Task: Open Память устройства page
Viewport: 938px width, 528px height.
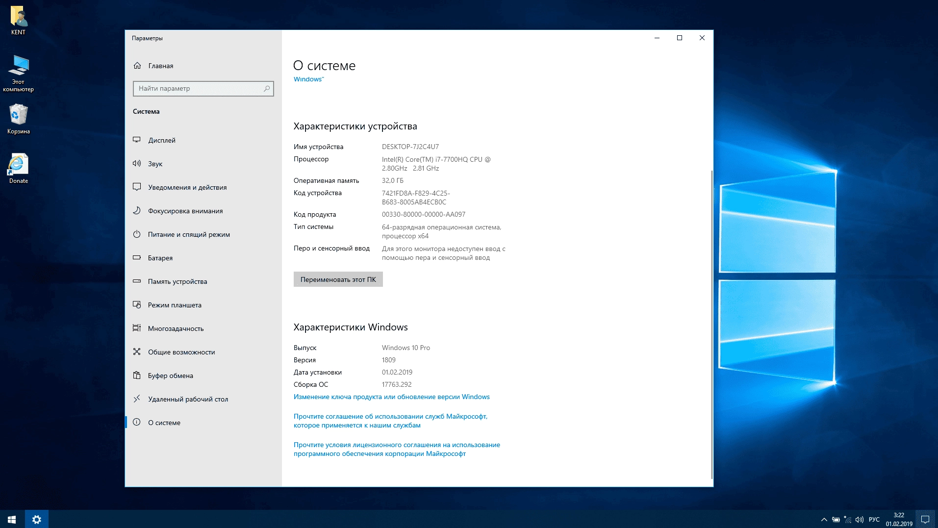Action: click(x=203, y=281)
